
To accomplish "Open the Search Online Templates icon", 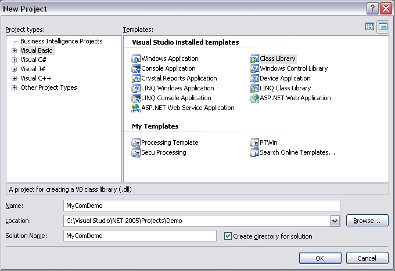I will [x=254, y=152].
